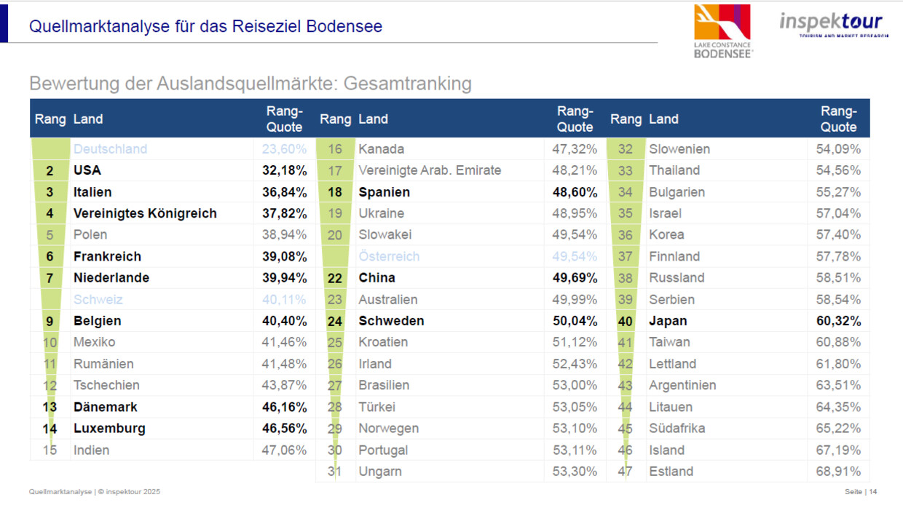Select the greyed-out 'Deutschland' entry
The width and height of the screenshot is (903, 508).
(110, 149)
